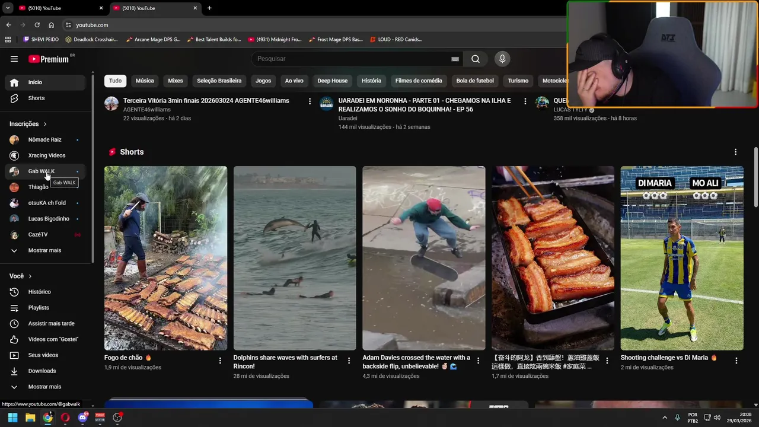Open Discord from the taskbar

[x=83, y=418]
